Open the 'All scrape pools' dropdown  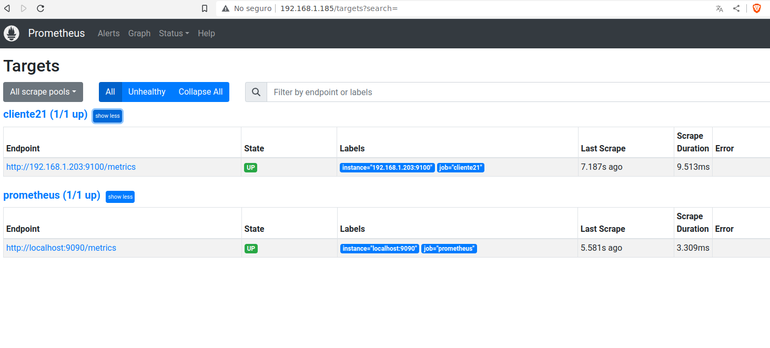click(43, 92)
